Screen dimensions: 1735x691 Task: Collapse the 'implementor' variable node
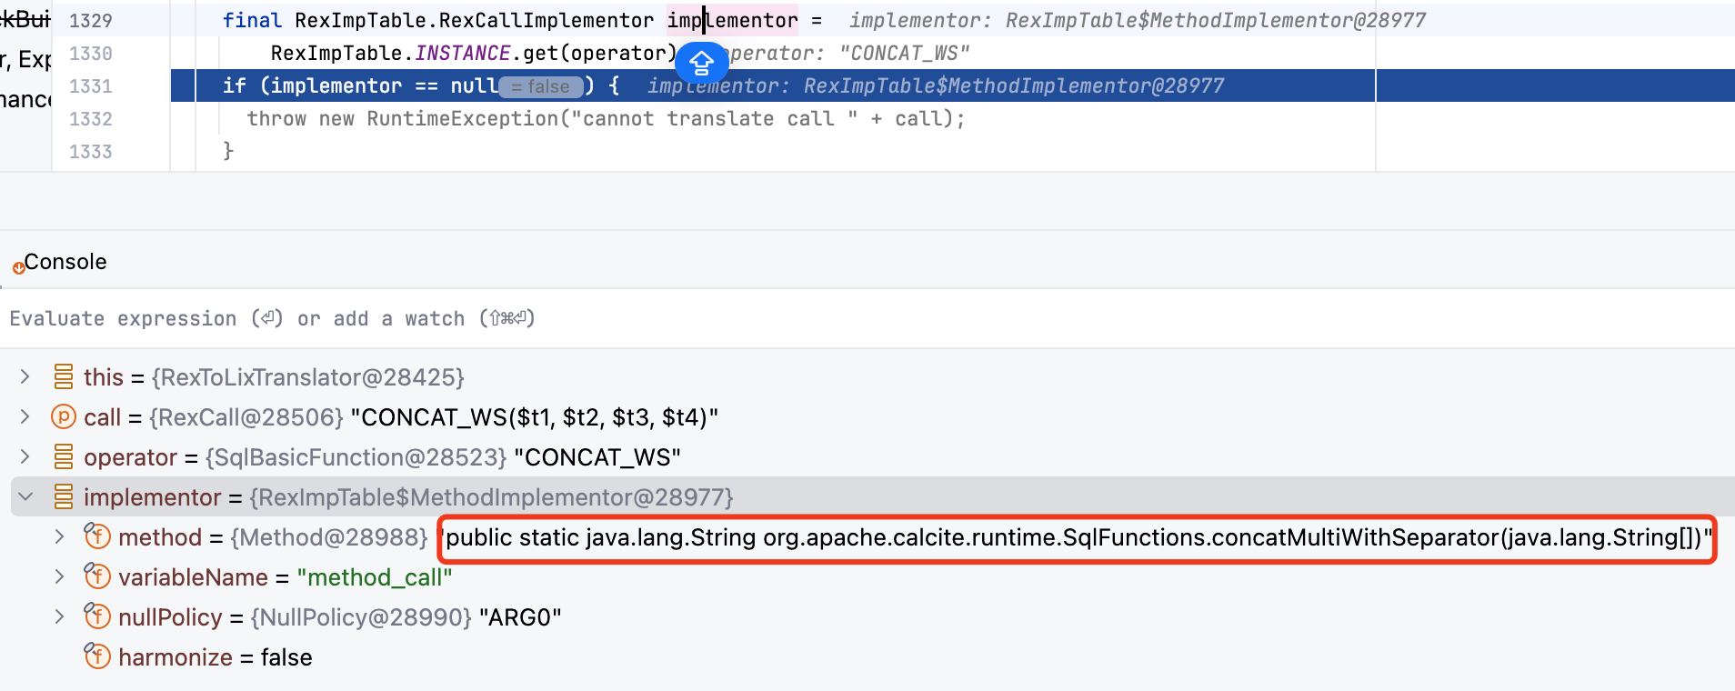point(25,496)
